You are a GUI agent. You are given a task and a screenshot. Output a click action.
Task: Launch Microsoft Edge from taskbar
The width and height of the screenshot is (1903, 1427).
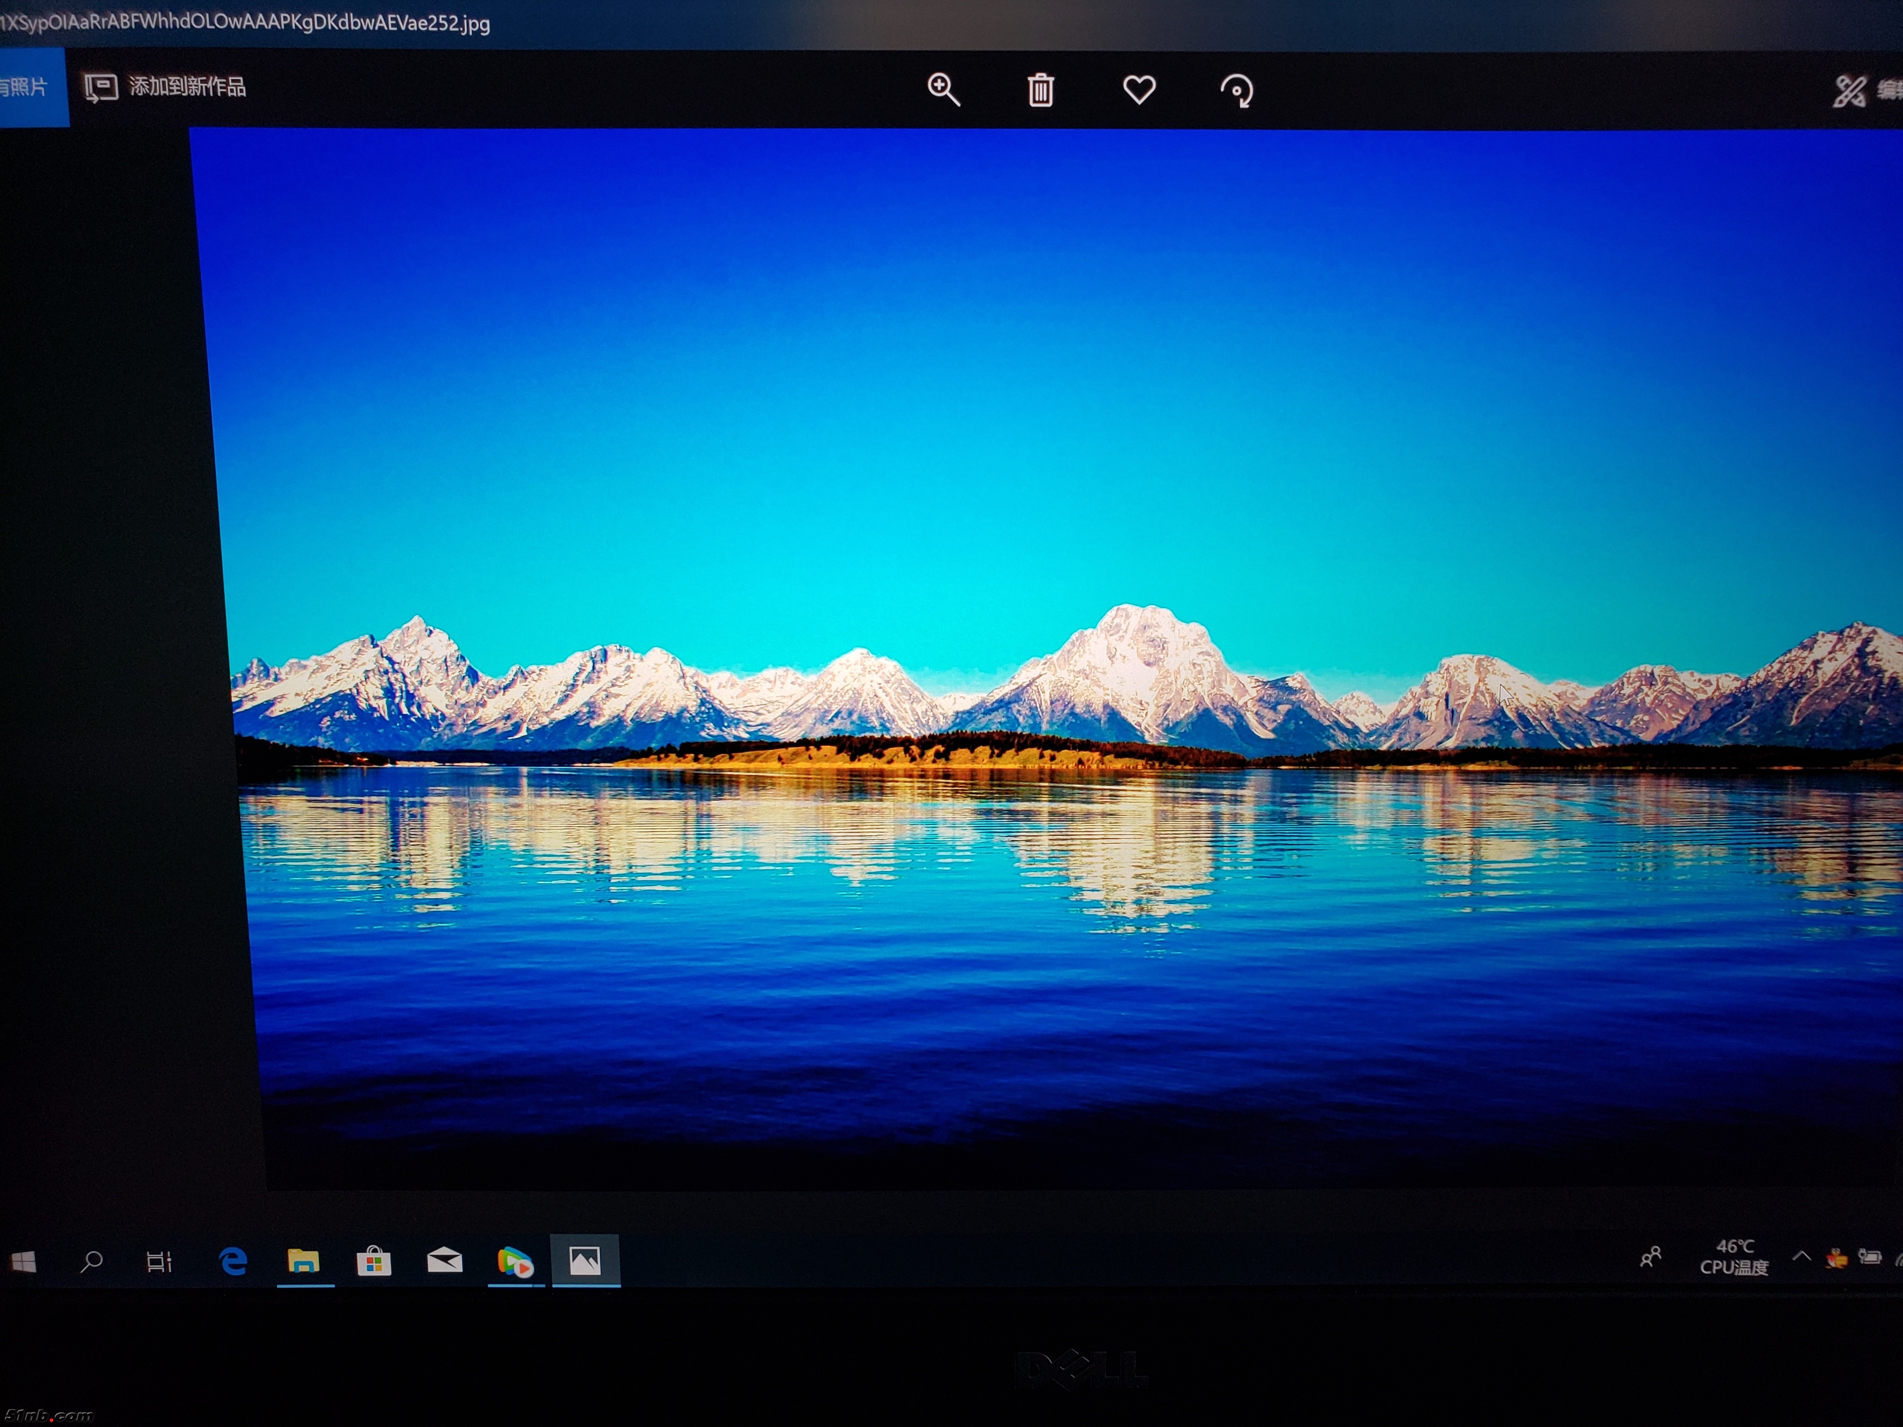click(x=233, y=1261)
